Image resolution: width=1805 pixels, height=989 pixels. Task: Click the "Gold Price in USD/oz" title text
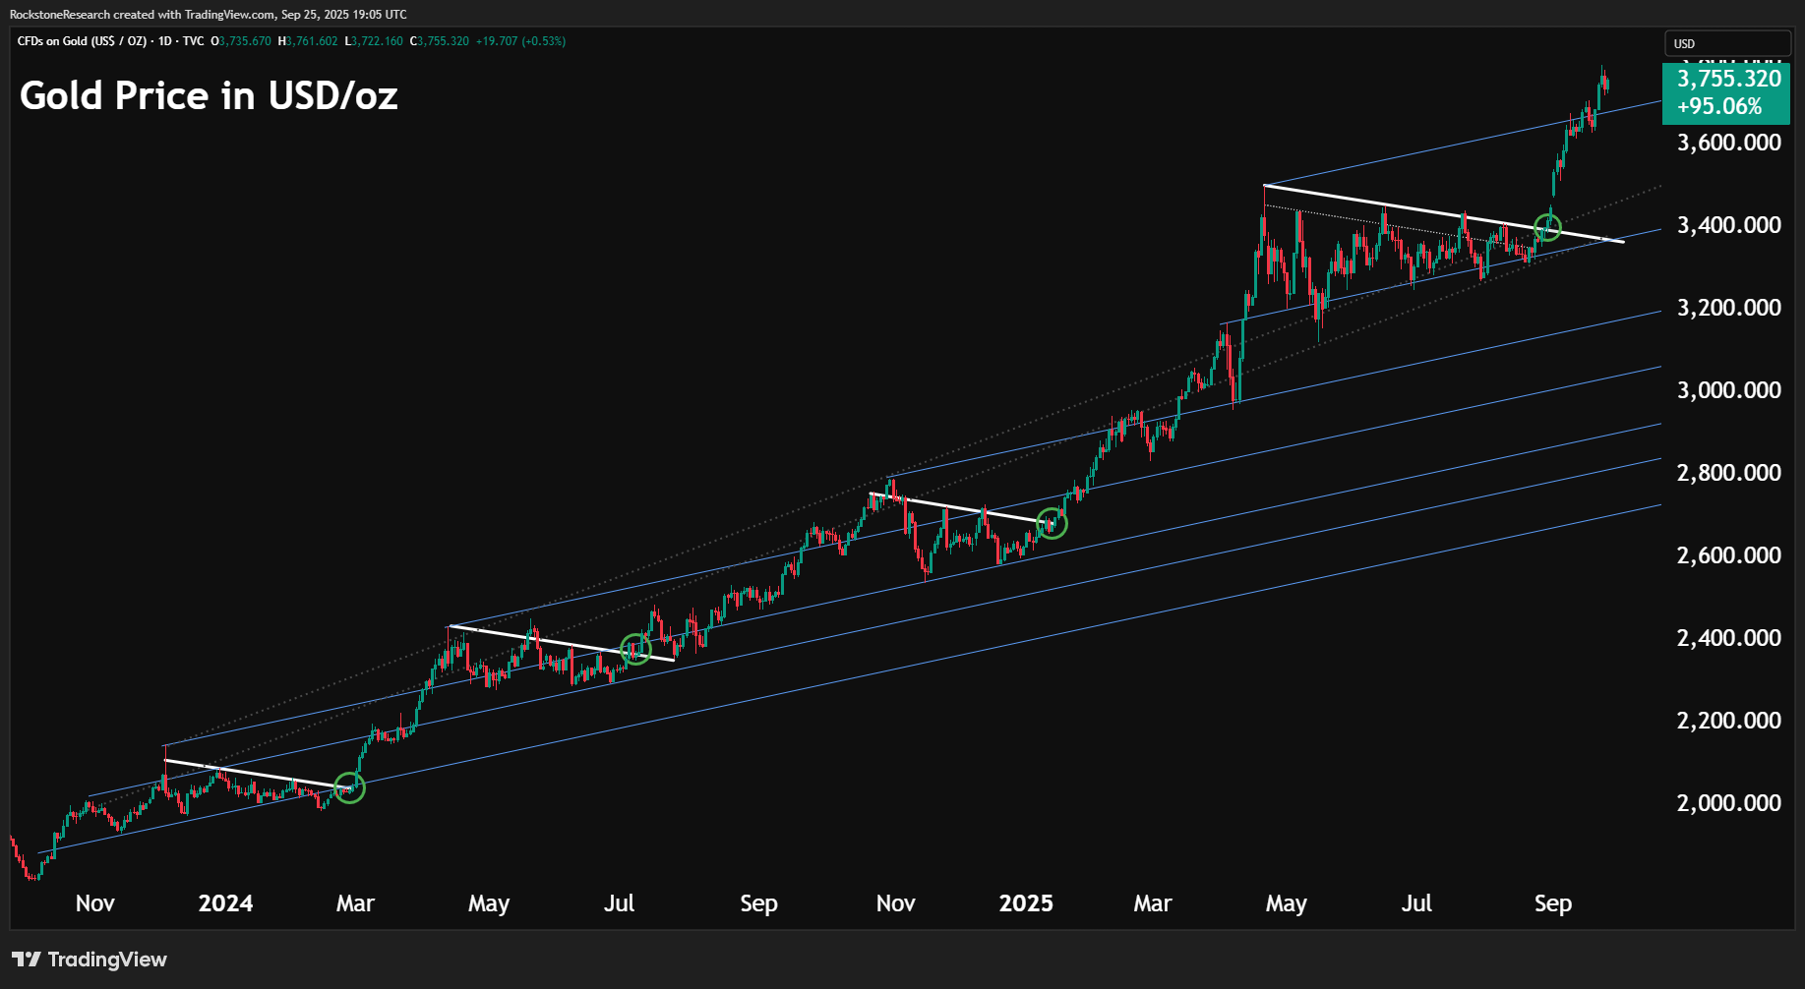click(209, 95)
